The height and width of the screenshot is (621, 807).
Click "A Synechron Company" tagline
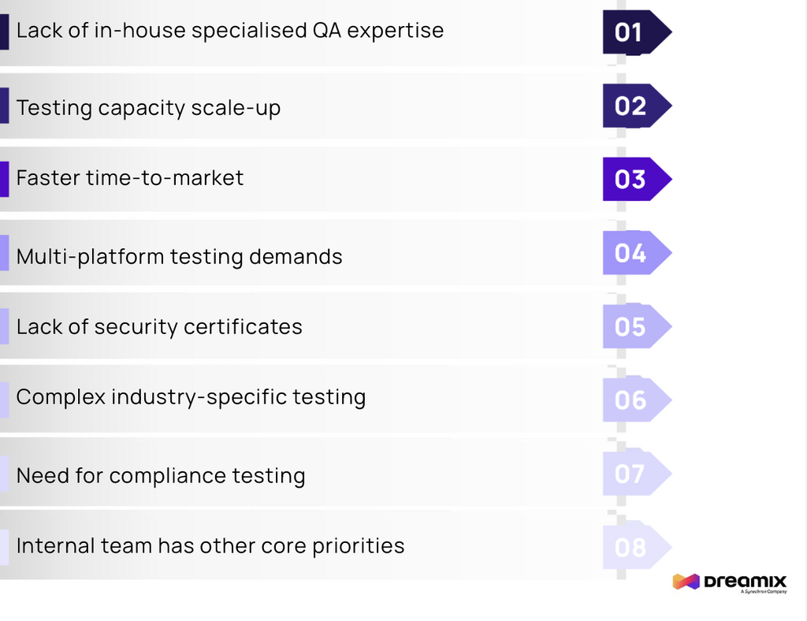click(764, 592)
